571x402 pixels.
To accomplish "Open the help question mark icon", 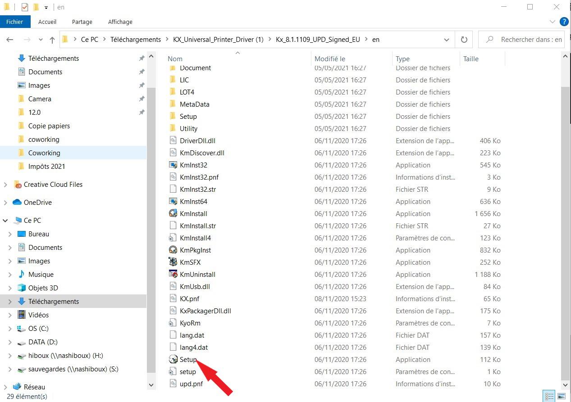I will click(x=564, y=22).
